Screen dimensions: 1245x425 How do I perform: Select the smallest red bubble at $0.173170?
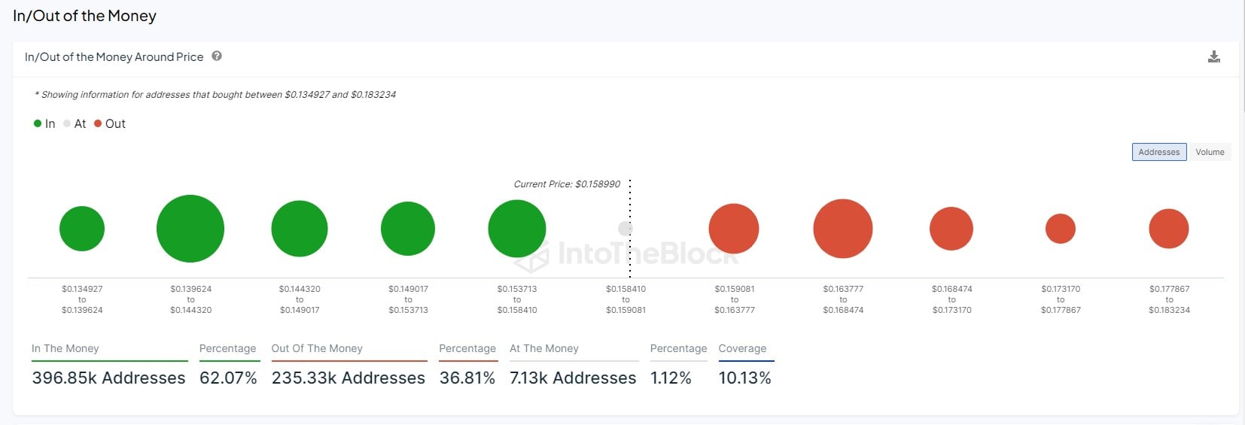coord(1061,229)
